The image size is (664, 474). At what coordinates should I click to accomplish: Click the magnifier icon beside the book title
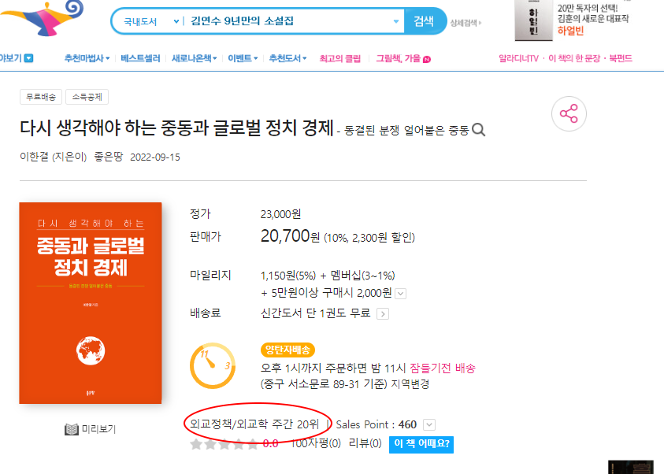(479, 129)
